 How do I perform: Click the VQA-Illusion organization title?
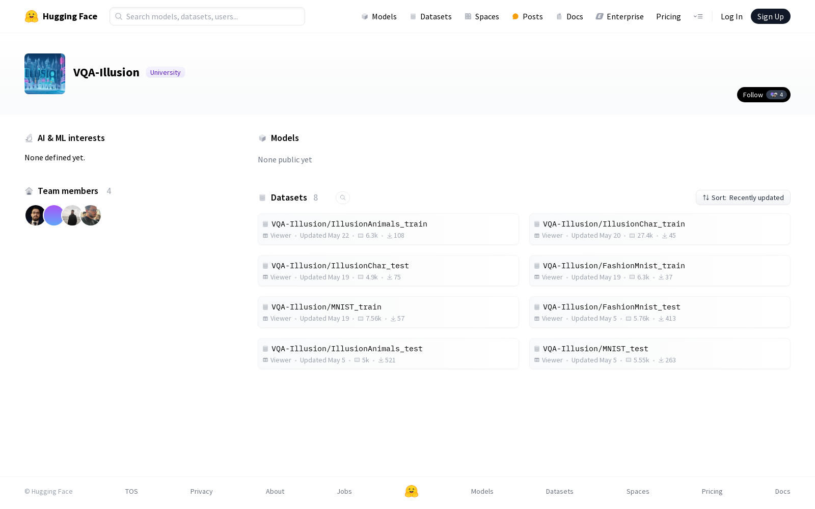(x=106, y=72)
